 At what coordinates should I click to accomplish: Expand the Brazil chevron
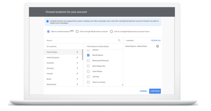77,79
